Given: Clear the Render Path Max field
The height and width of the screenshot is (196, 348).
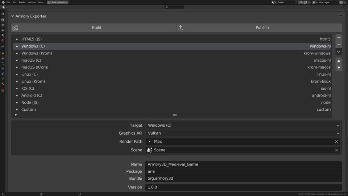Looking at the screenshot, I should 336,142.
